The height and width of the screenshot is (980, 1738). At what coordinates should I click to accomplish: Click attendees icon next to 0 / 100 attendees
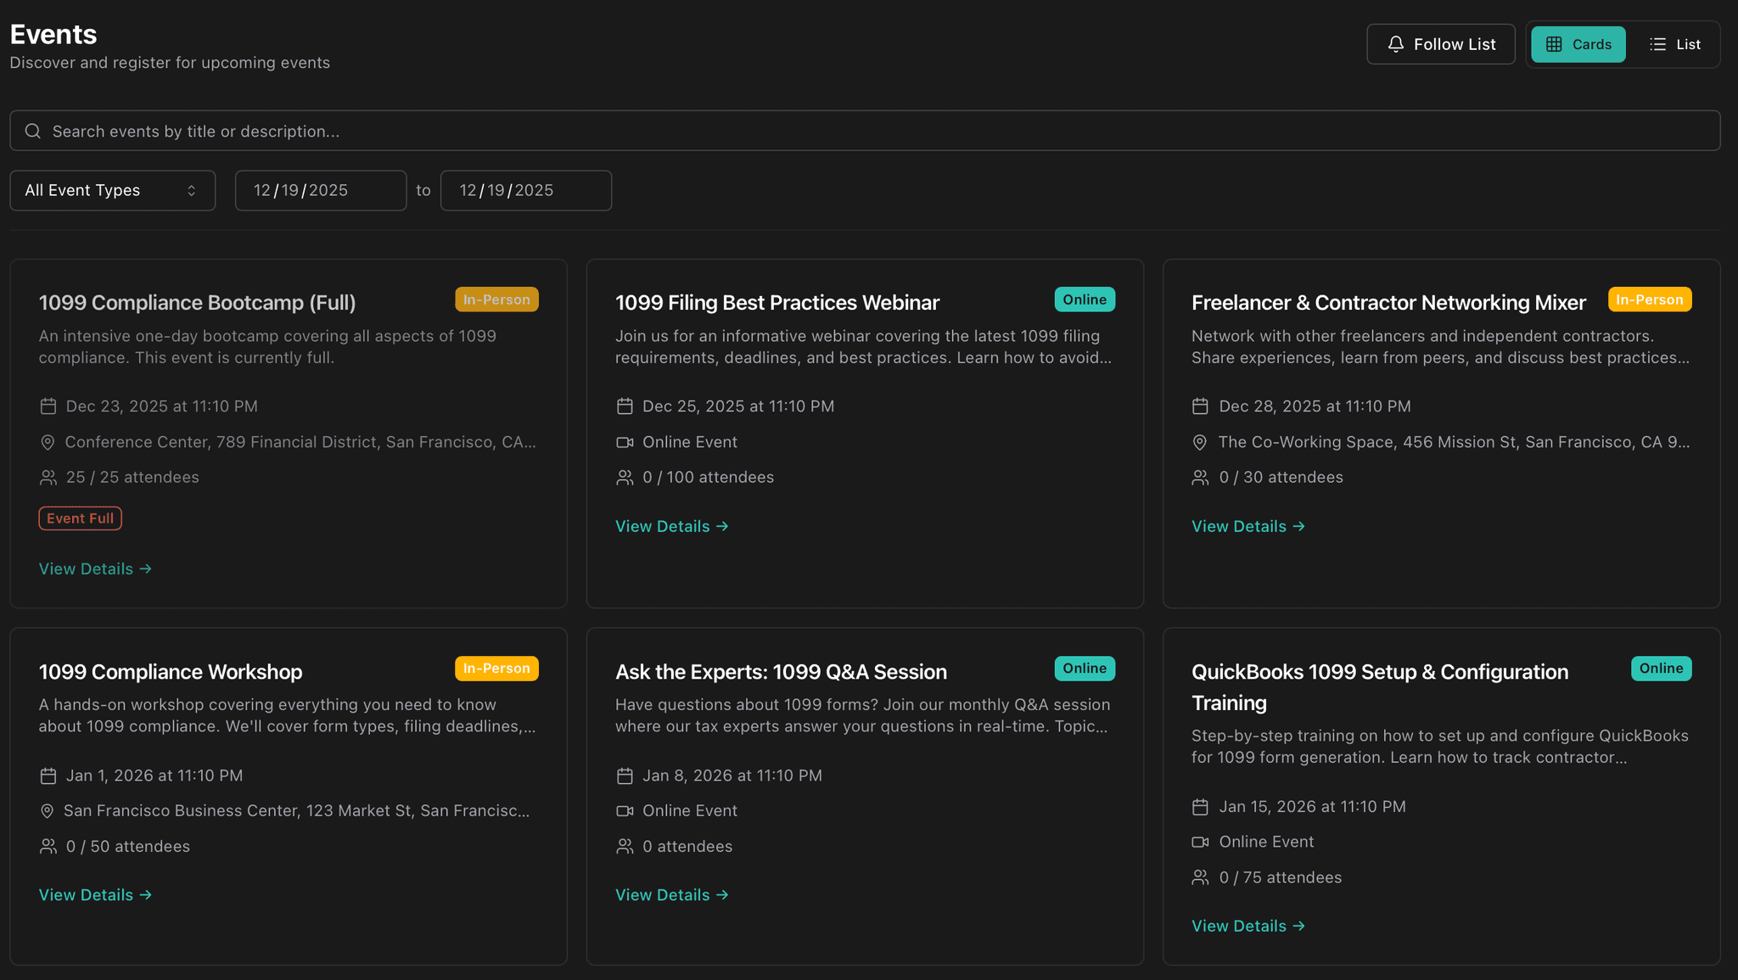pos(625,478)
